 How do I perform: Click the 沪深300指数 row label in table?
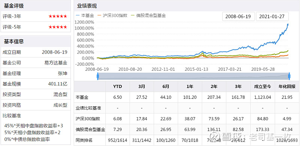[88, 119]
